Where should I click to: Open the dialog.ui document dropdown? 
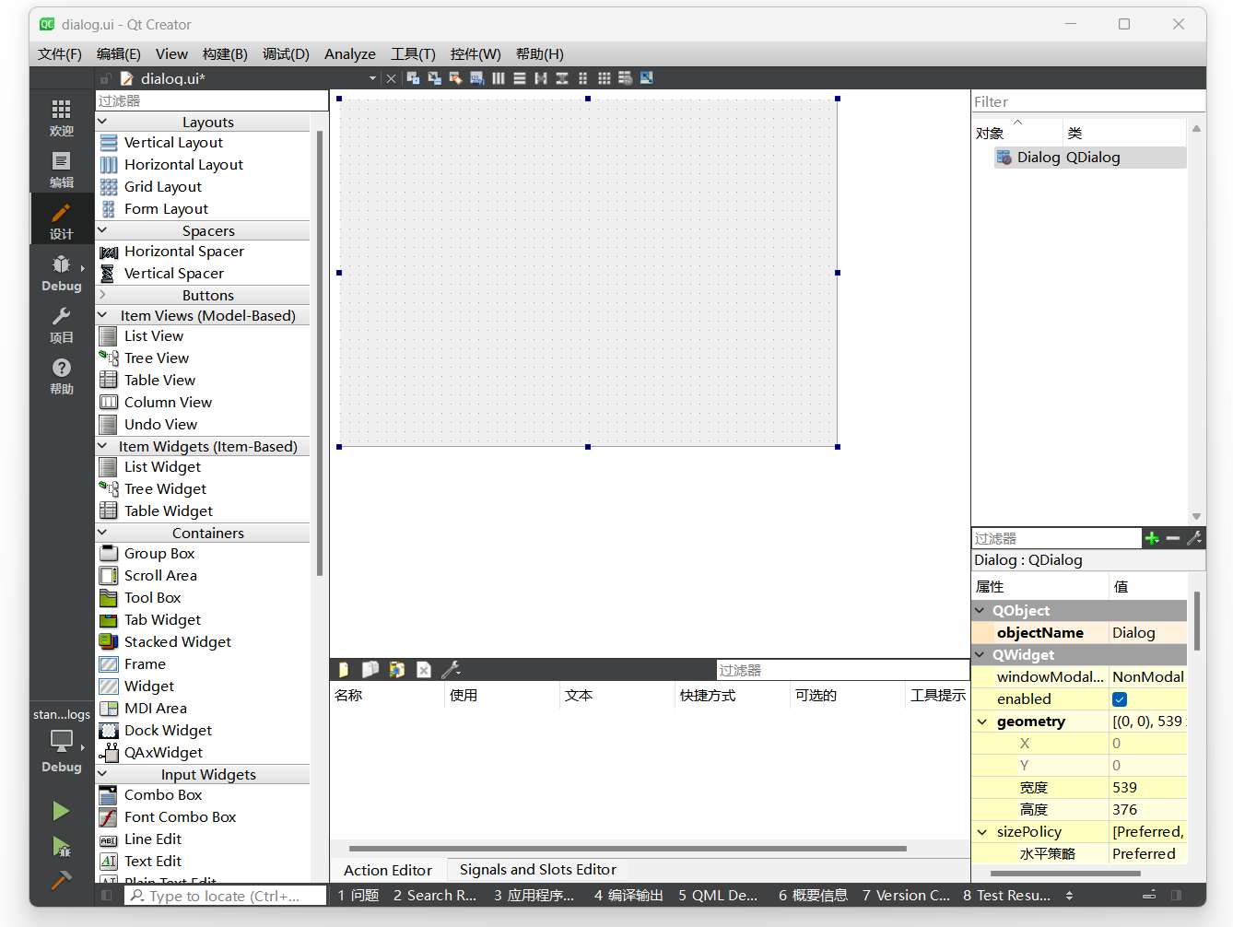[372, 78]
